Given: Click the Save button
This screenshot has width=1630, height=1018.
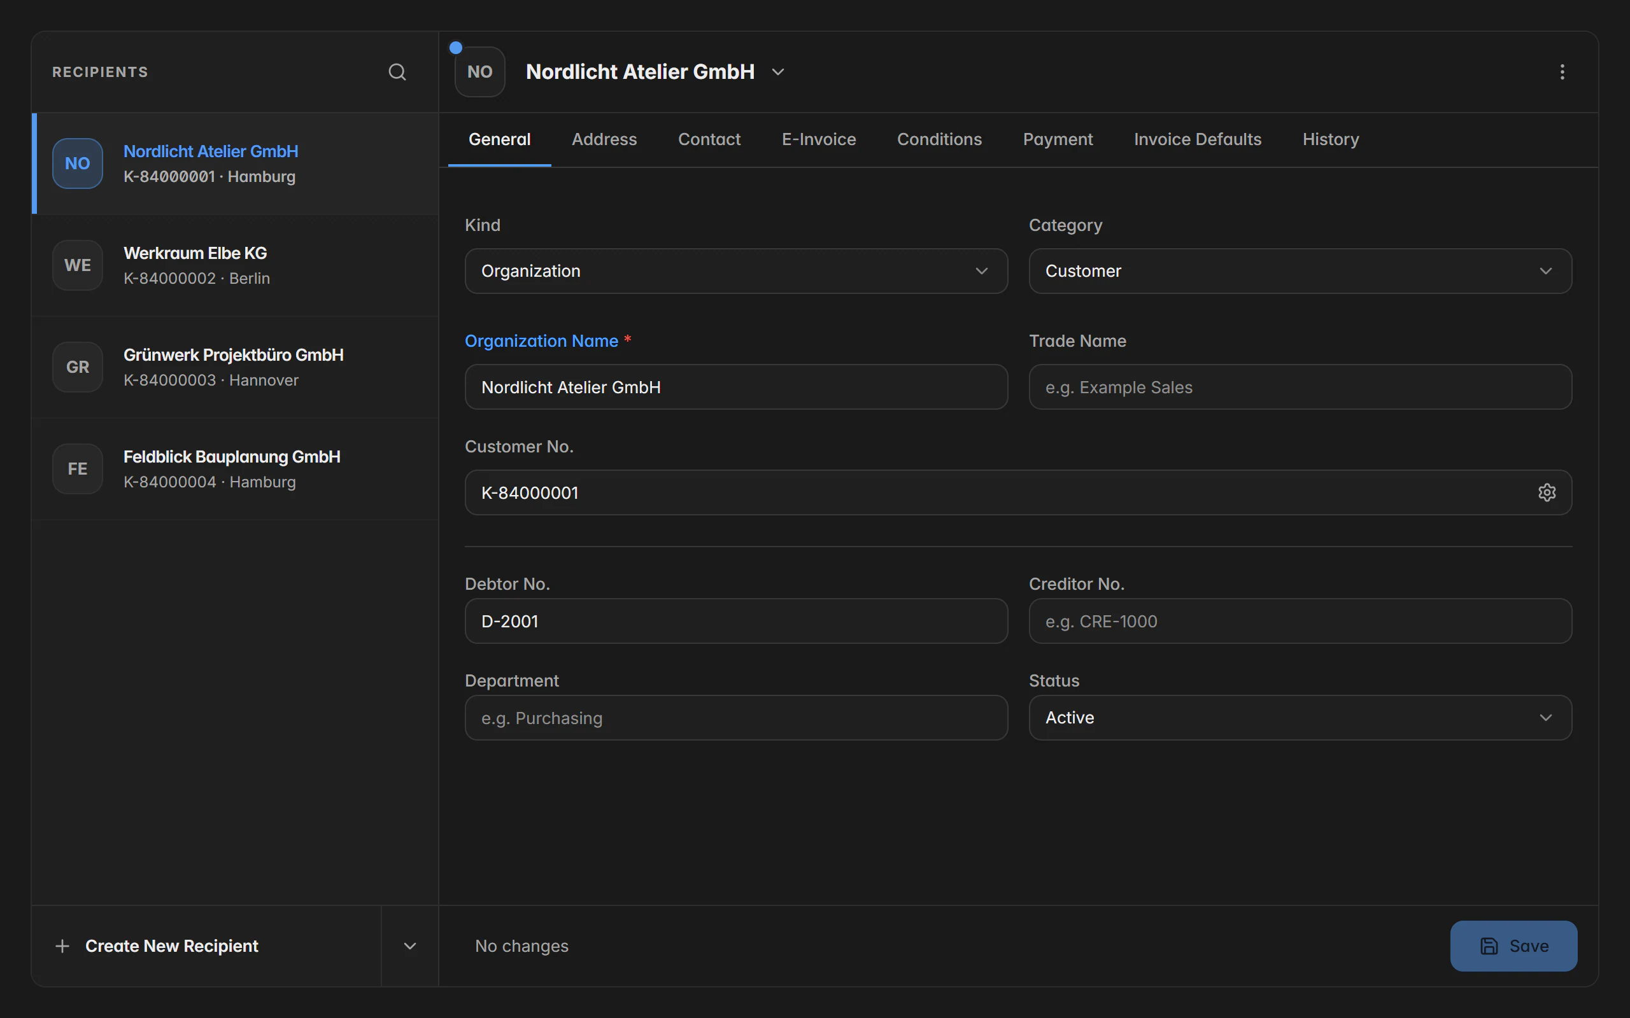Looking at the screenshot, I should pos(1513,946).
